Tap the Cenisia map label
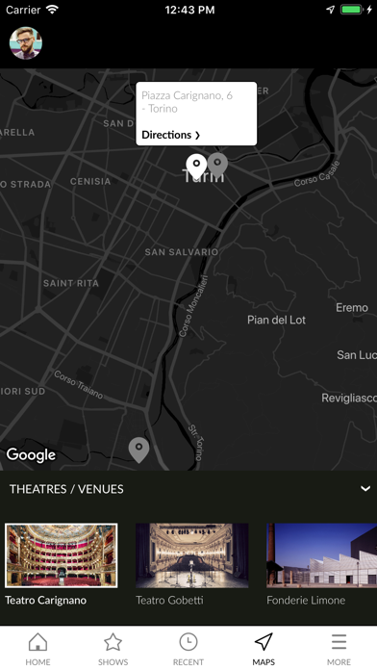The height and width of the screenshot is (670, 377). pyautogui.click(x=90, y=181)
